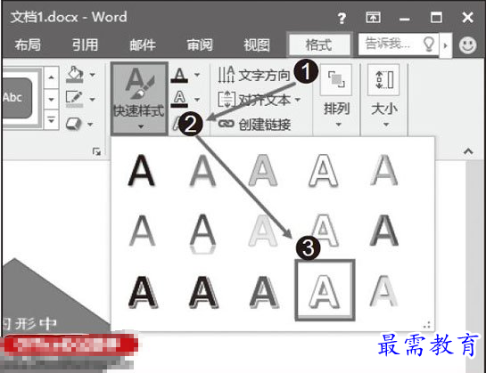
Task: Move shape styles gallery down one row
Action: click(51, 100)
